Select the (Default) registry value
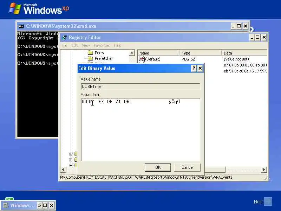The width and height of the screenshot is (281, 211). [153, 59]
